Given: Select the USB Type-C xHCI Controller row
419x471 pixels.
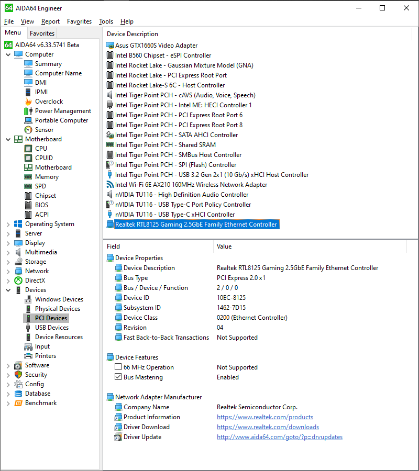Looking at the screenshot, I should click(x=175, y=215).
